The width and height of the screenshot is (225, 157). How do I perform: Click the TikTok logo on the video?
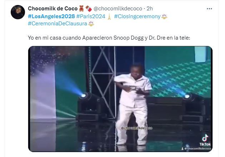tap(205, 140)
